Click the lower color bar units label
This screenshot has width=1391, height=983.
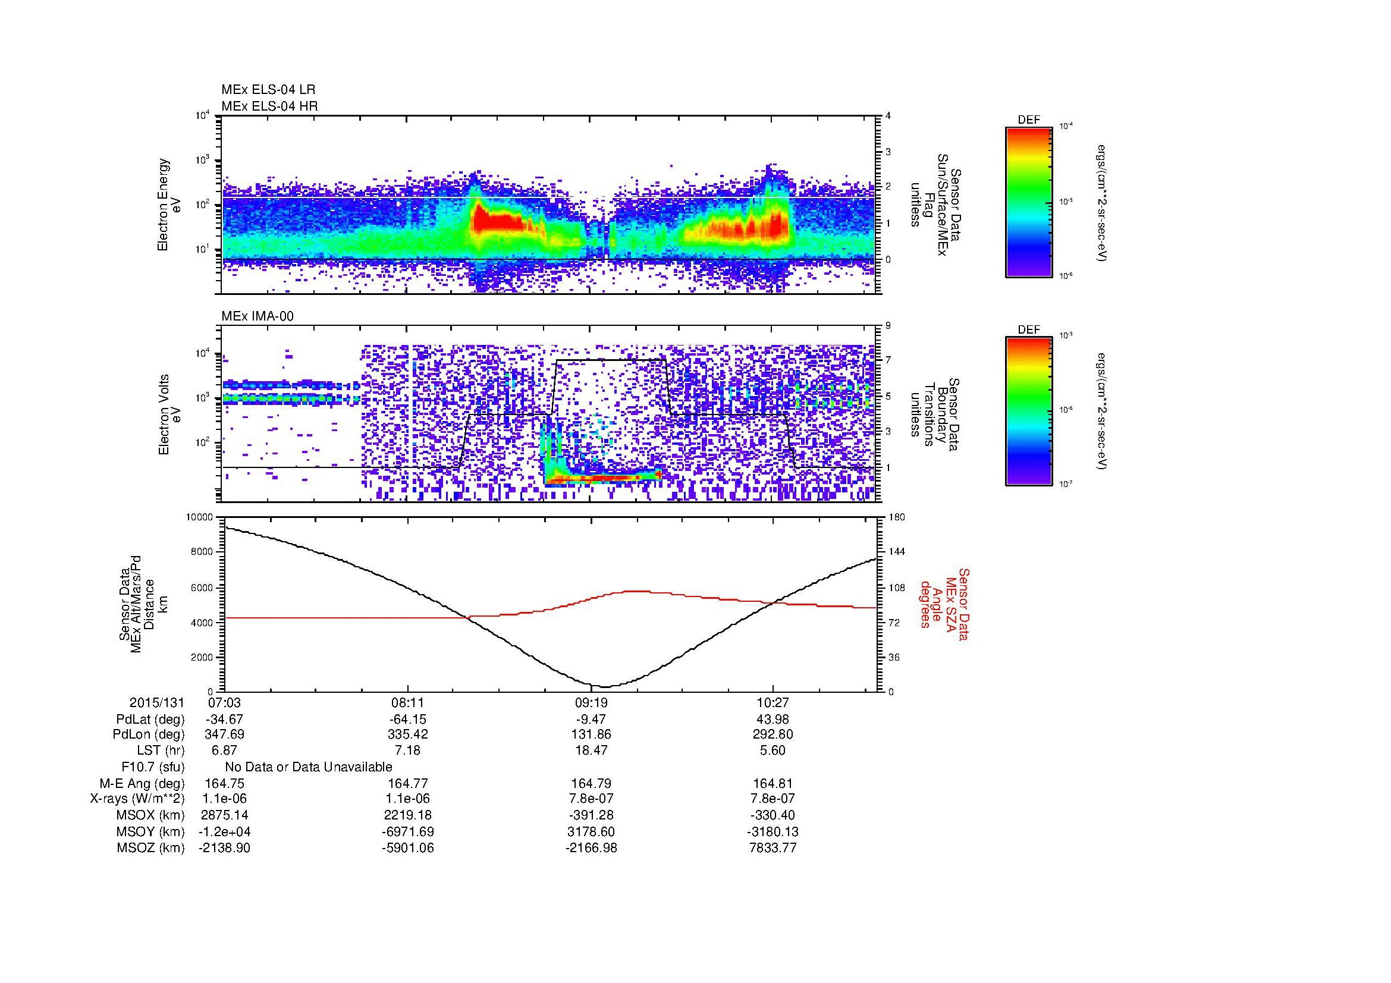(x=1103, y=412)
